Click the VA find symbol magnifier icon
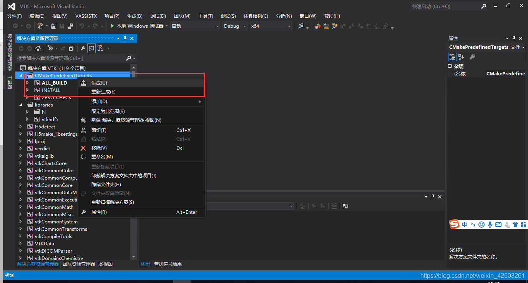 (x=335, y=26)
